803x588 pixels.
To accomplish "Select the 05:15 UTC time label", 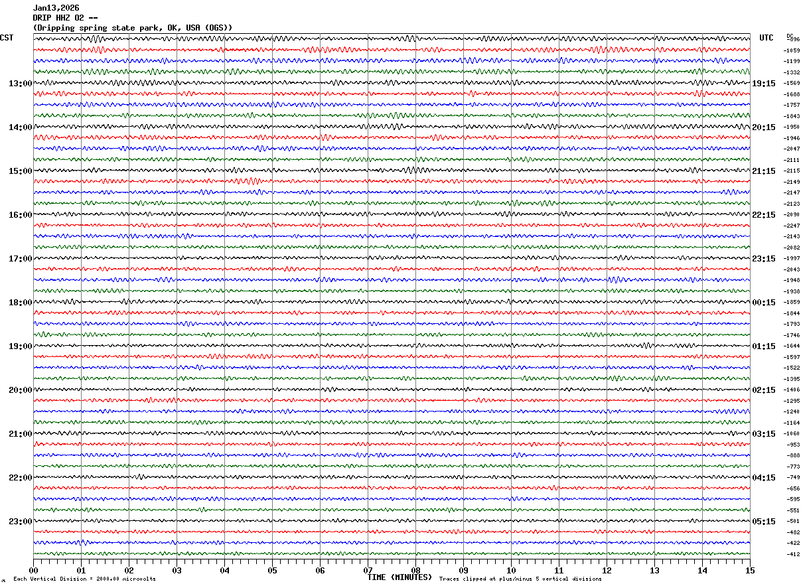I will pyautogui.click(x=763, y=522).
